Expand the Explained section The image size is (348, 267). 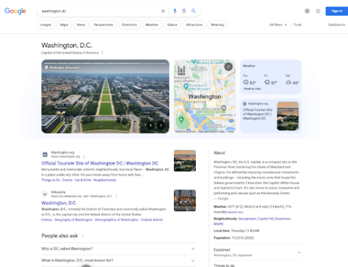257,252
